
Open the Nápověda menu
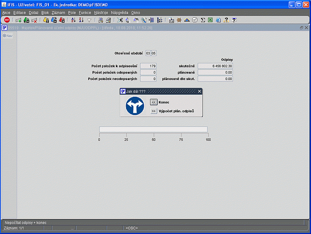point(119,12)
